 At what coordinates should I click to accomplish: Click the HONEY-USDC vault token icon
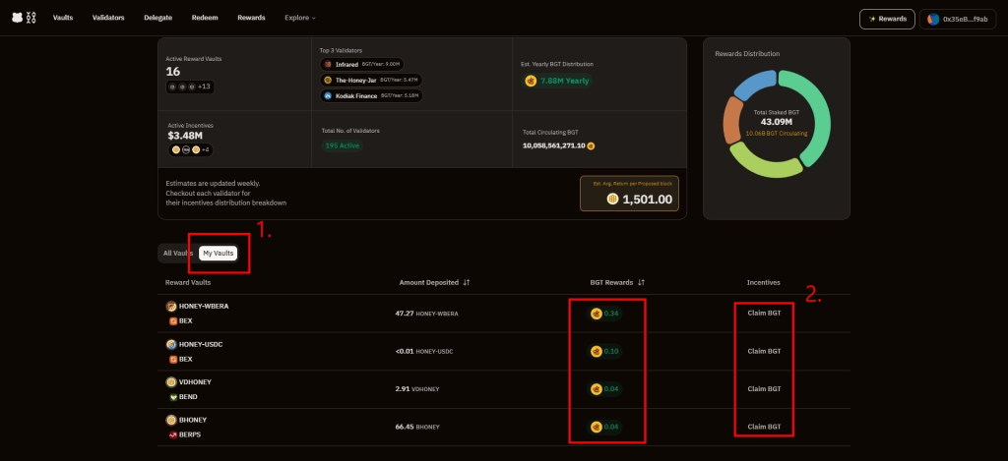click(x=171, y=344)
